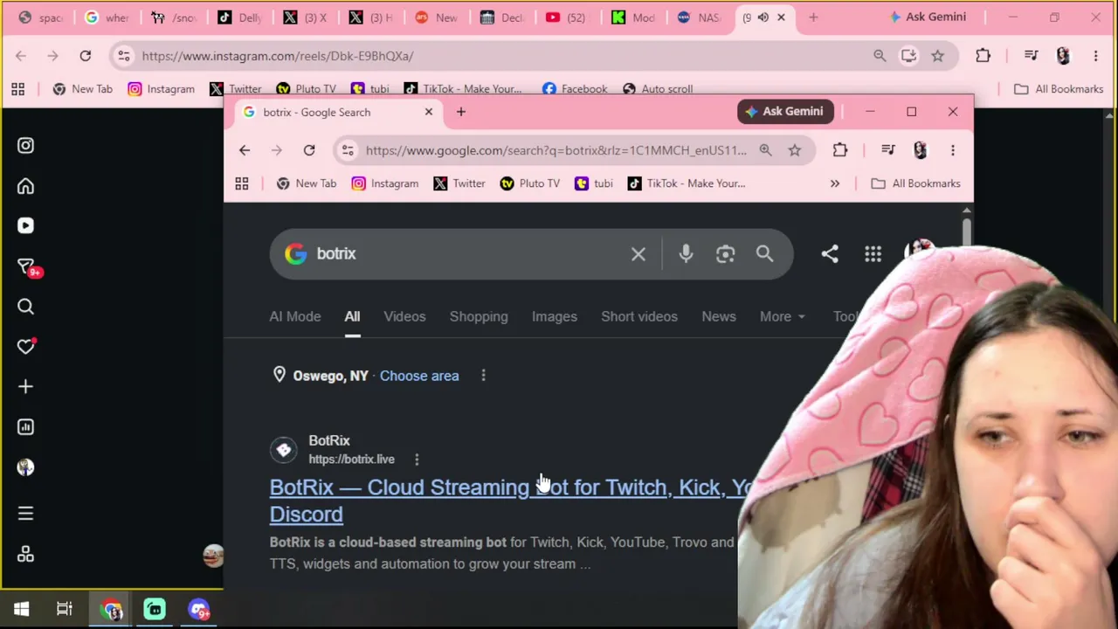1118x629 pixels.
Task: Reload the Instagram window page
Action: click(x=86, y=56)
